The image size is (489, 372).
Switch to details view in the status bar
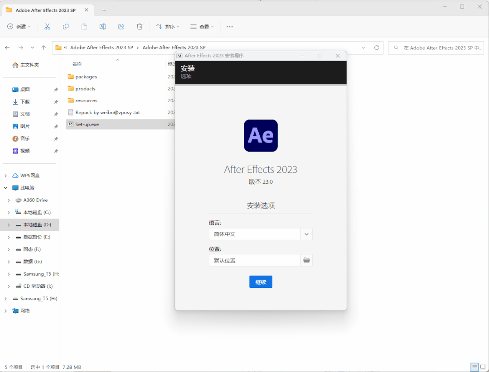474,367
